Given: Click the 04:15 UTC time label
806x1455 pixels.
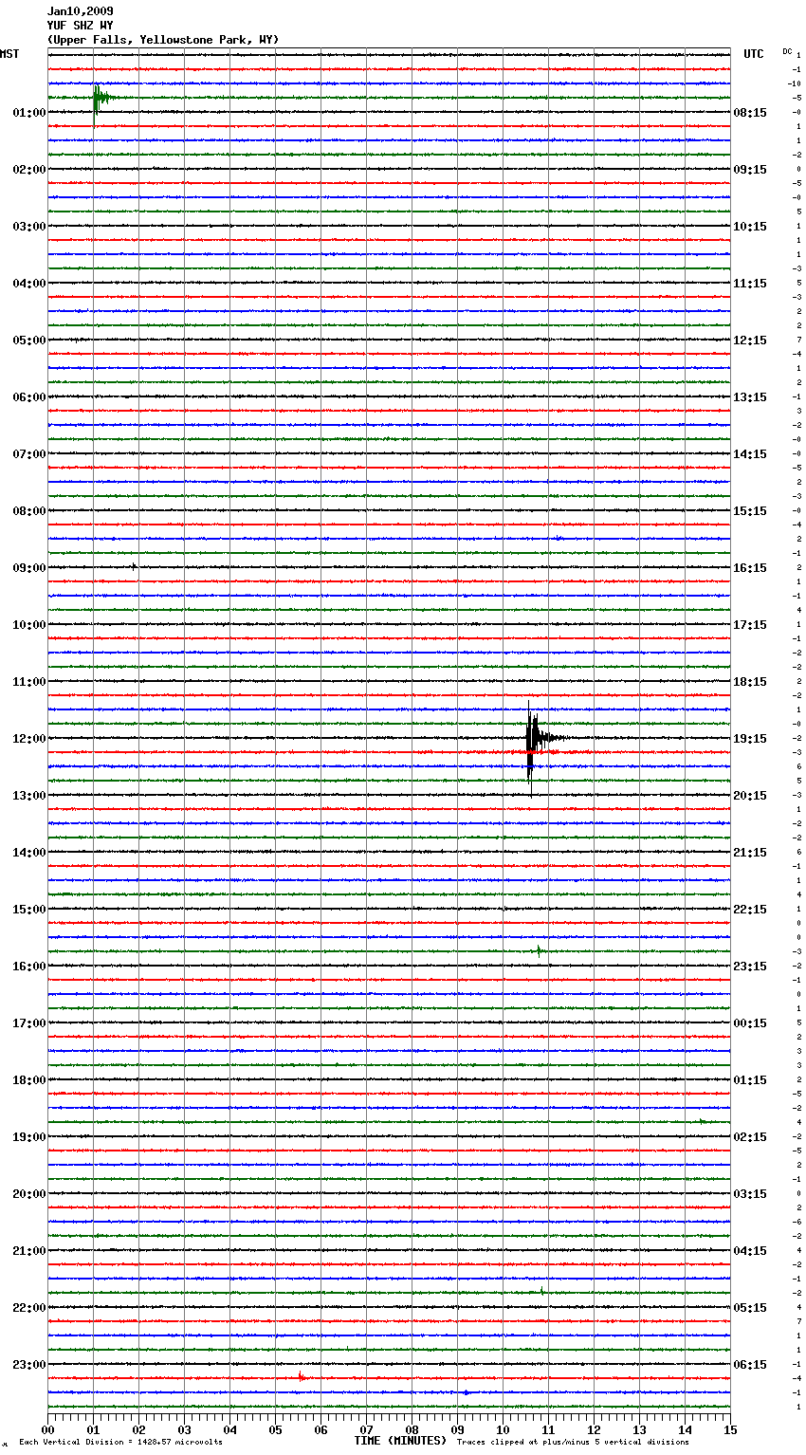Looking at the screenshot, I should [750, 1251].
